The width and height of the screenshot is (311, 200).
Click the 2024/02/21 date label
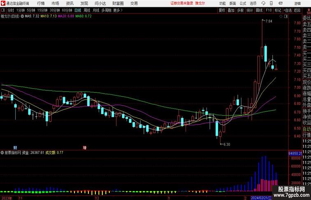coord(261,198)
